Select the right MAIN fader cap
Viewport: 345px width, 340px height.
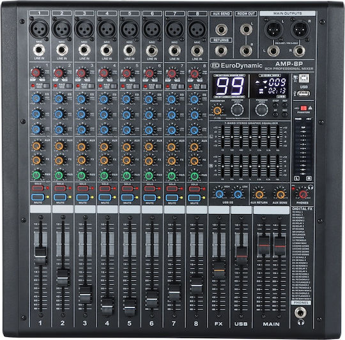(280, 245)
